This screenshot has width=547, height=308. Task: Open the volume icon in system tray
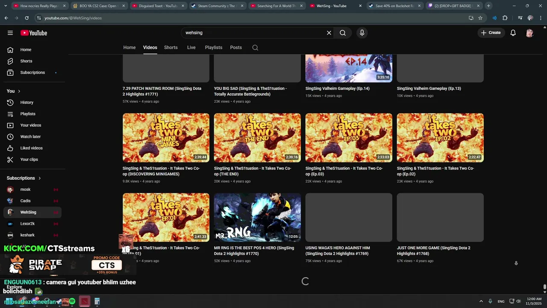(518, 302)
